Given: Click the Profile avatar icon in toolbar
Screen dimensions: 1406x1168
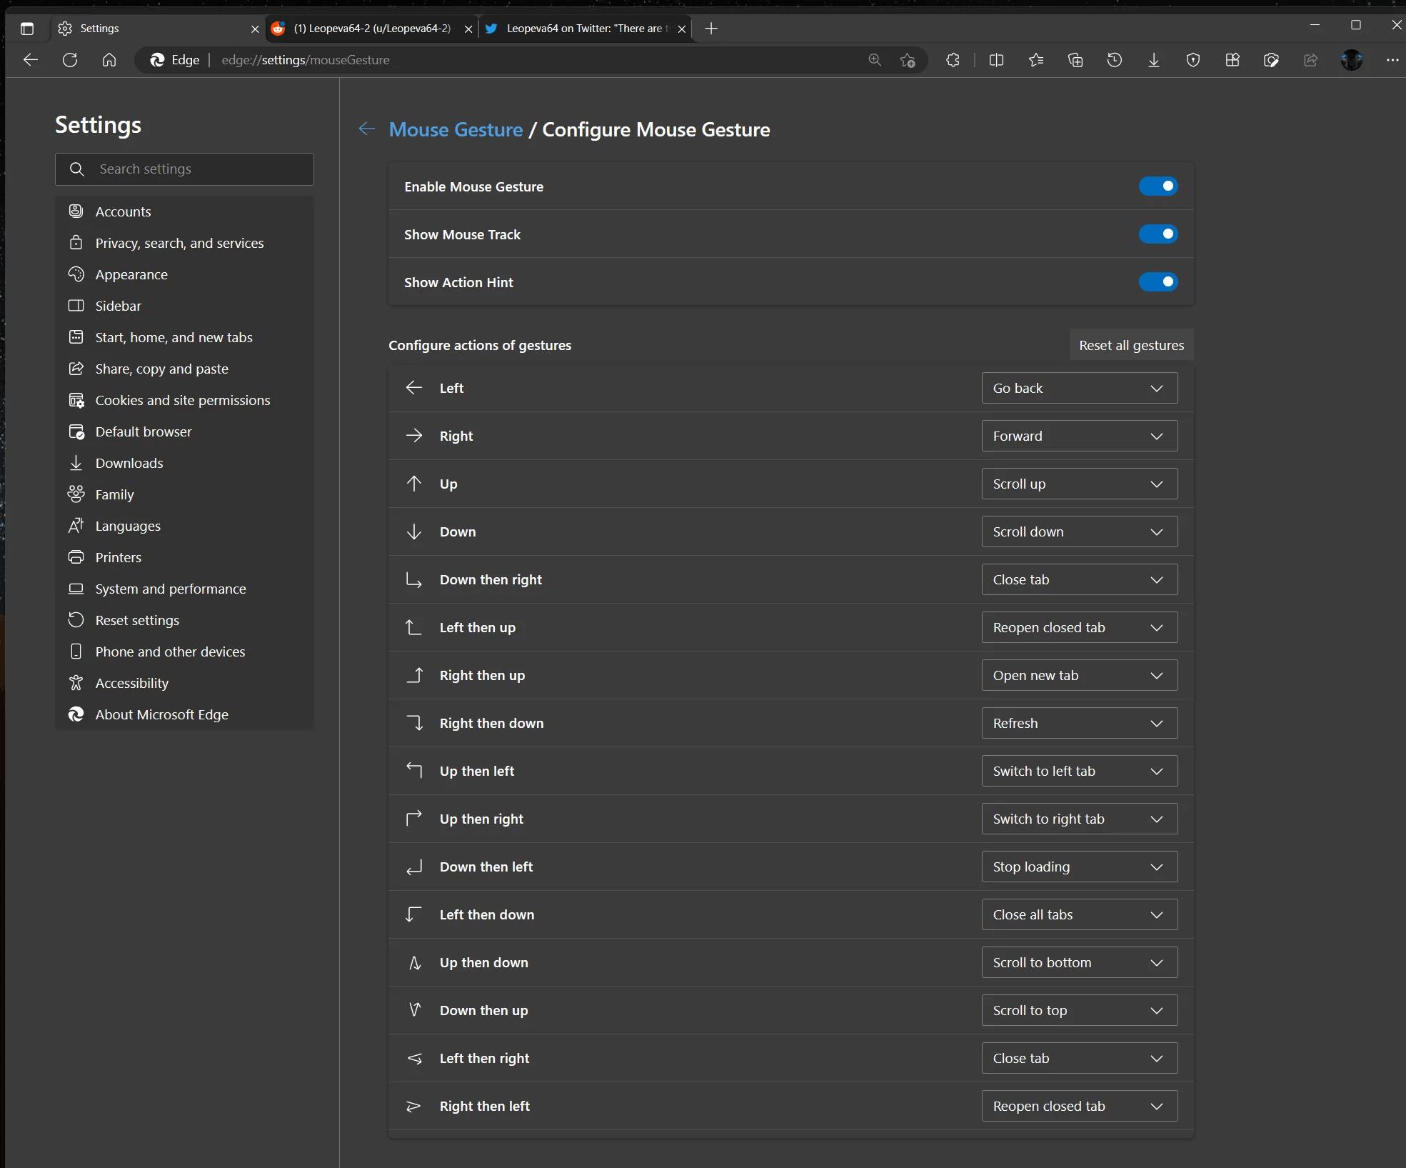Looking at the screenshot, I should 1351,59.
